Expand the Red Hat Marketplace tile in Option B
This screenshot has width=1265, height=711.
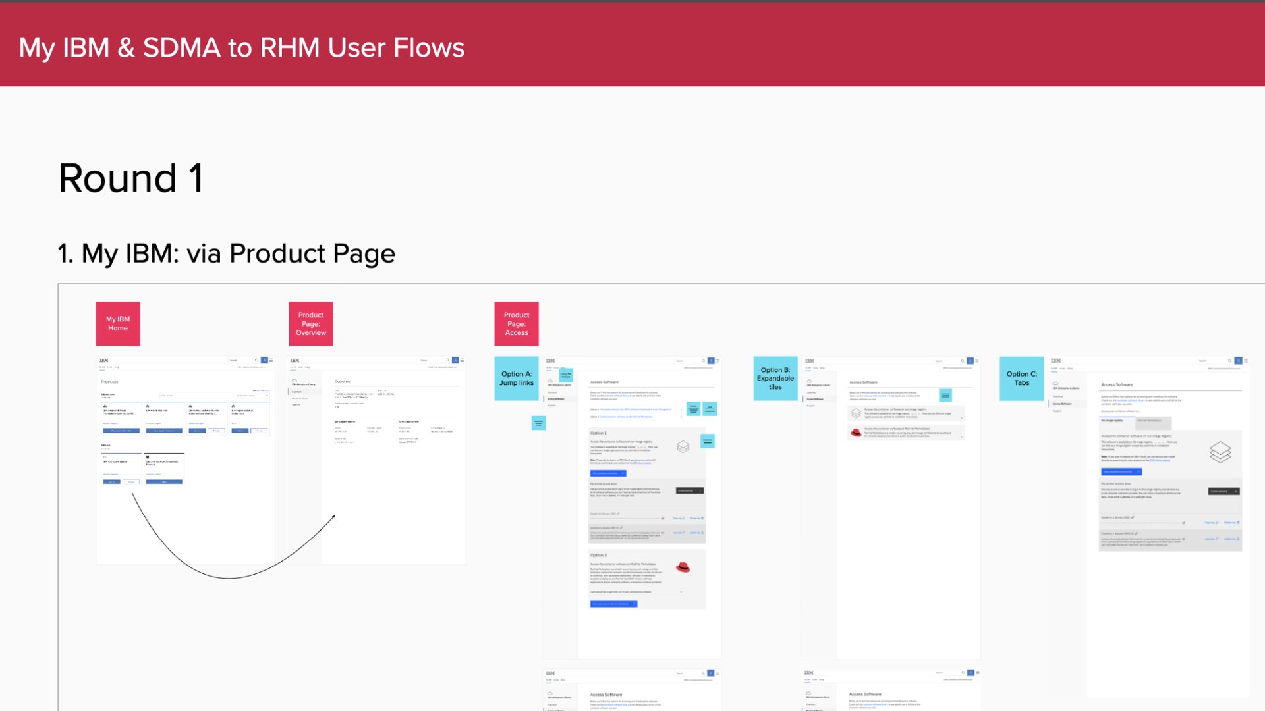coord(906,433)
